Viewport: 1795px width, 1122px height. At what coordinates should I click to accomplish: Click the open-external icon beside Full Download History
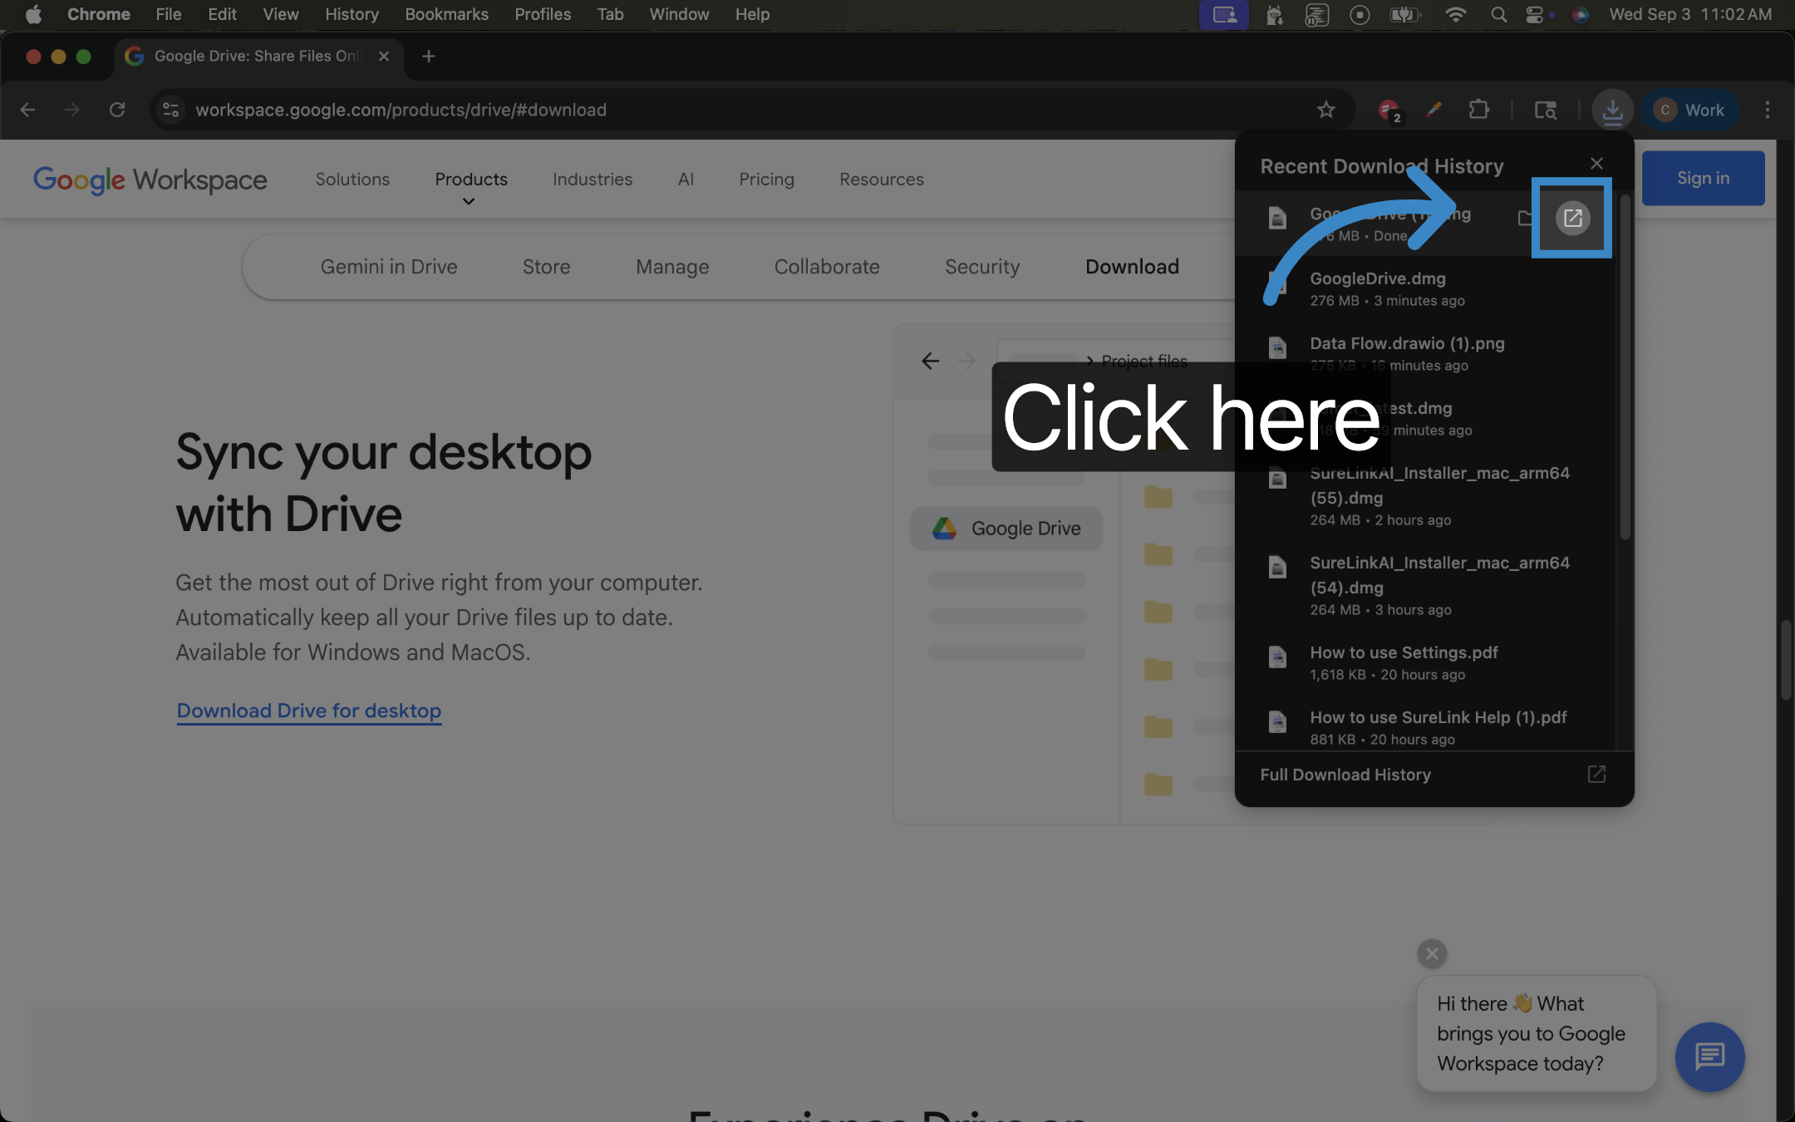pos(1596,775)
